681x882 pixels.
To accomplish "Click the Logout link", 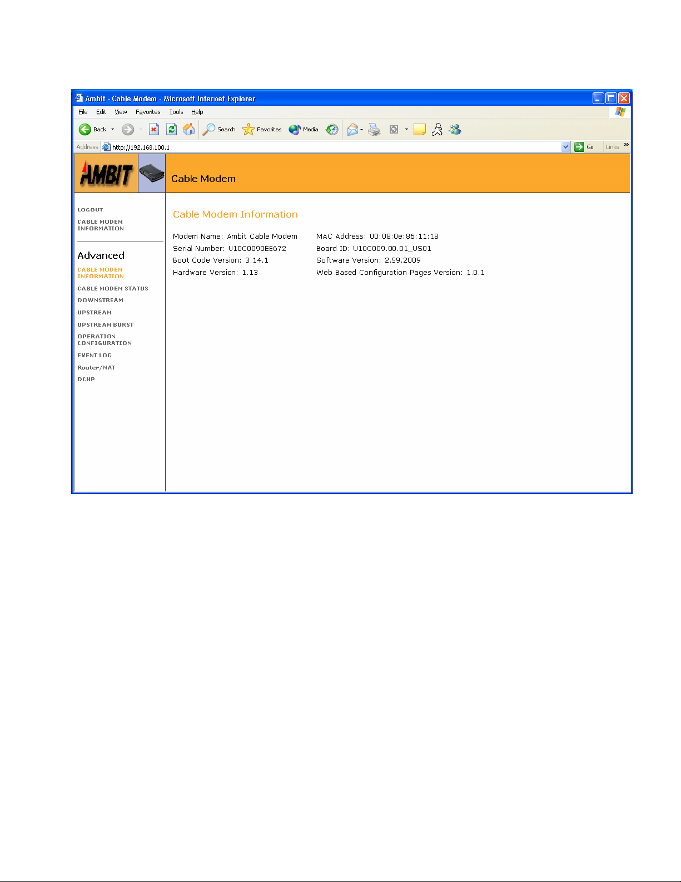I will tap(90, 210).
